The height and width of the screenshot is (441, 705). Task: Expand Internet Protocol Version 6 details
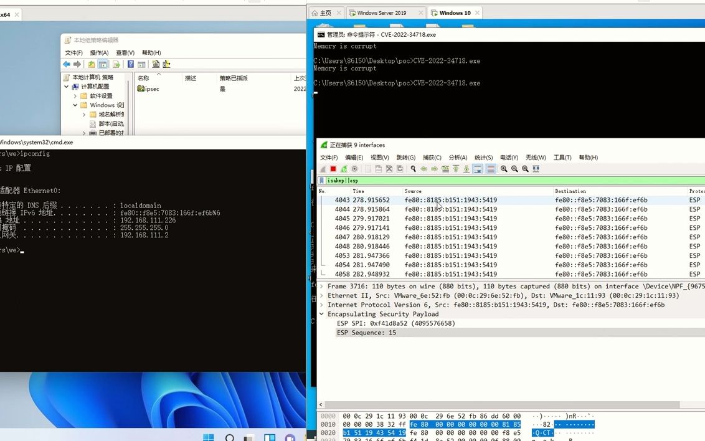322,305
